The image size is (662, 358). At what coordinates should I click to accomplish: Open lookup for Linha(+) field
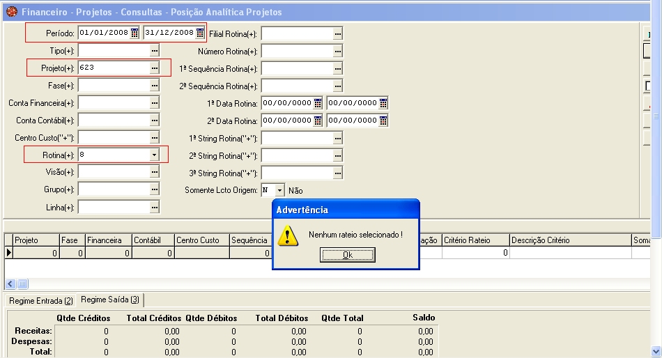(x=155, y=208)
